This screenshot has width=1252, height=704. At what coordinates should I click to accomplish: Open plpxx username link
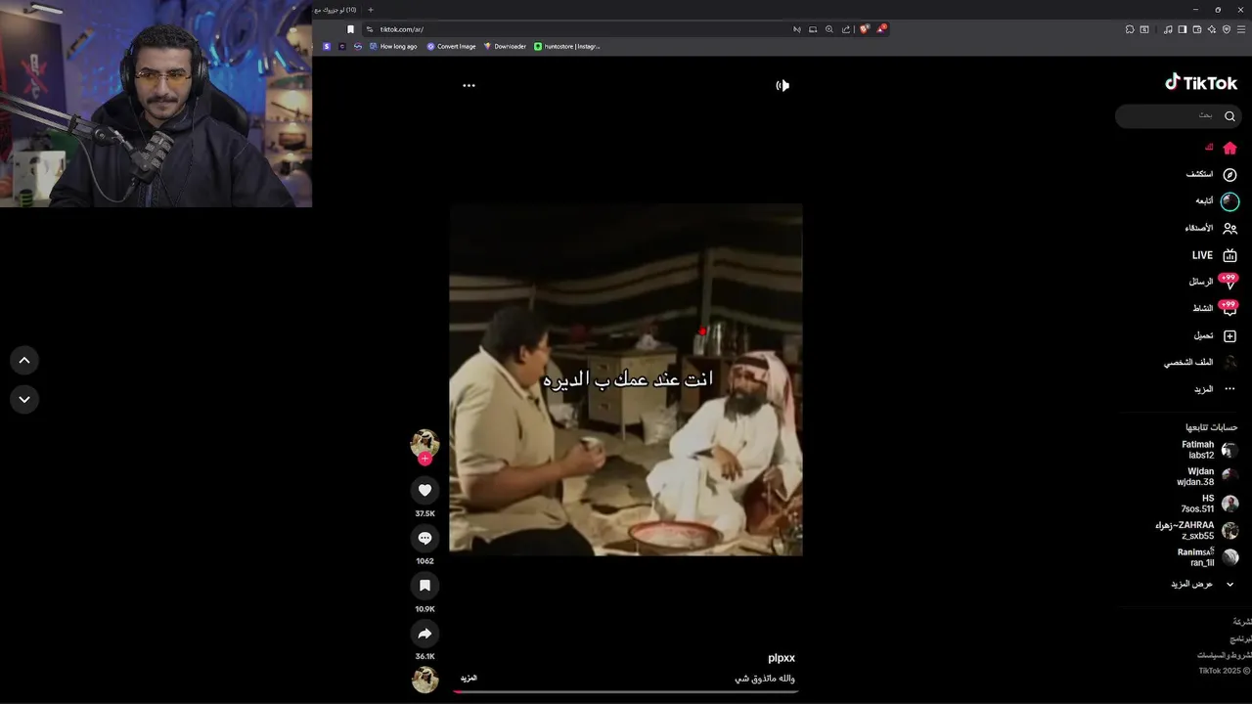tap(782, 658)
